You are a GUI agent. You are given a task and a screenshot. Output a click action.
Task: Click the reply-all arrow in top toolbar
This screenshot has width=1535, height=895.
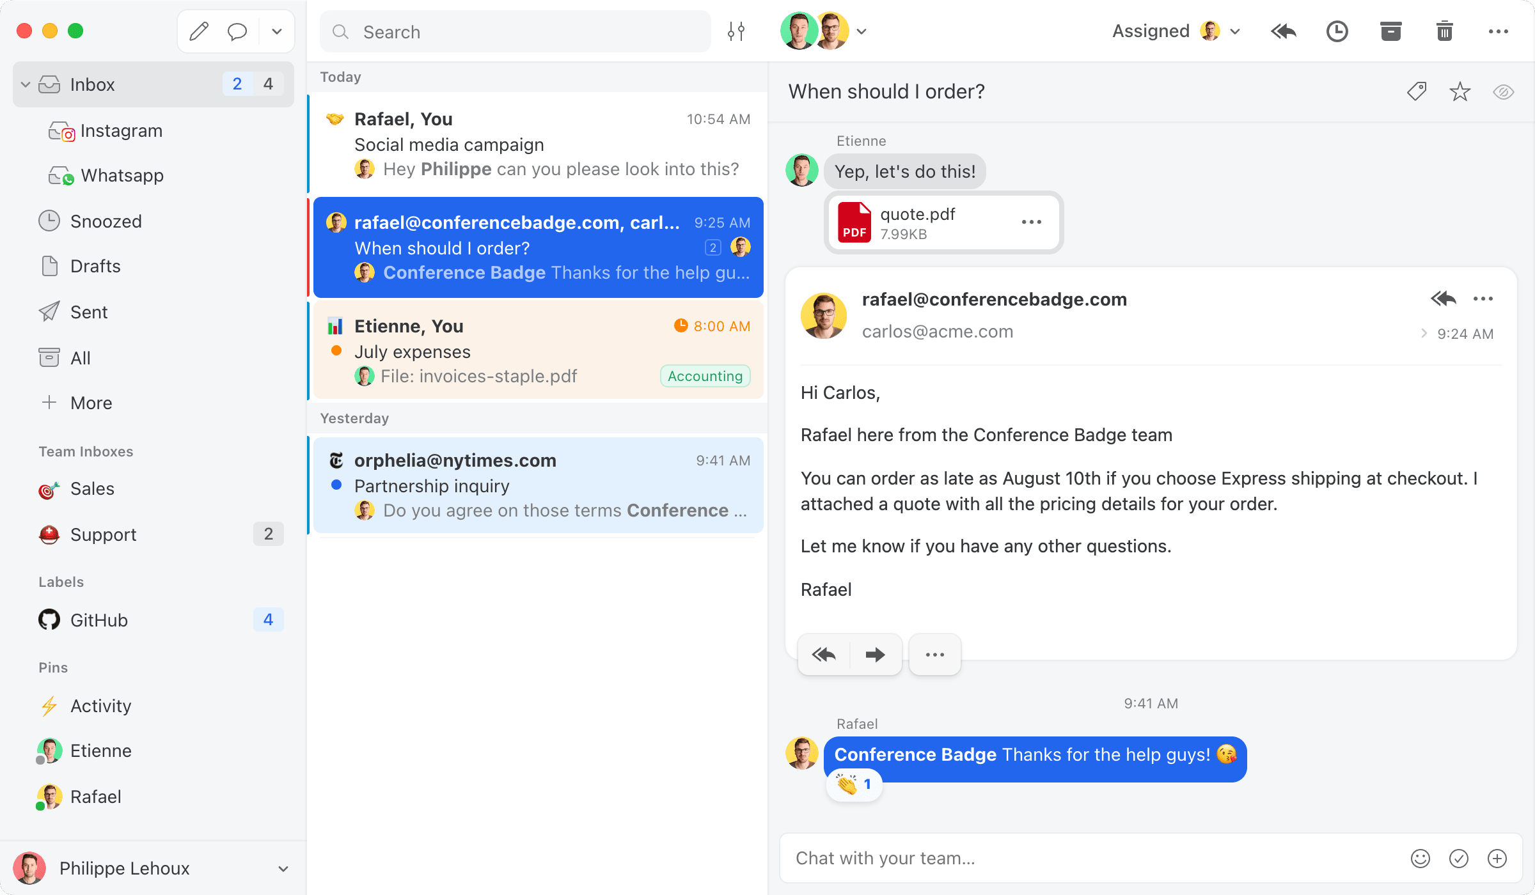click(x=1283, y=31)
